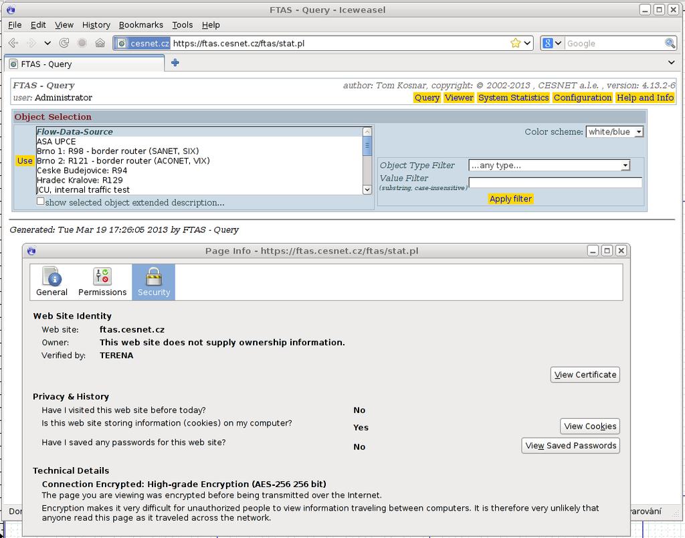The height and width of the screenshot is (538, 685).
Task: Go to the Home page icon
Action: pos(100,43)
